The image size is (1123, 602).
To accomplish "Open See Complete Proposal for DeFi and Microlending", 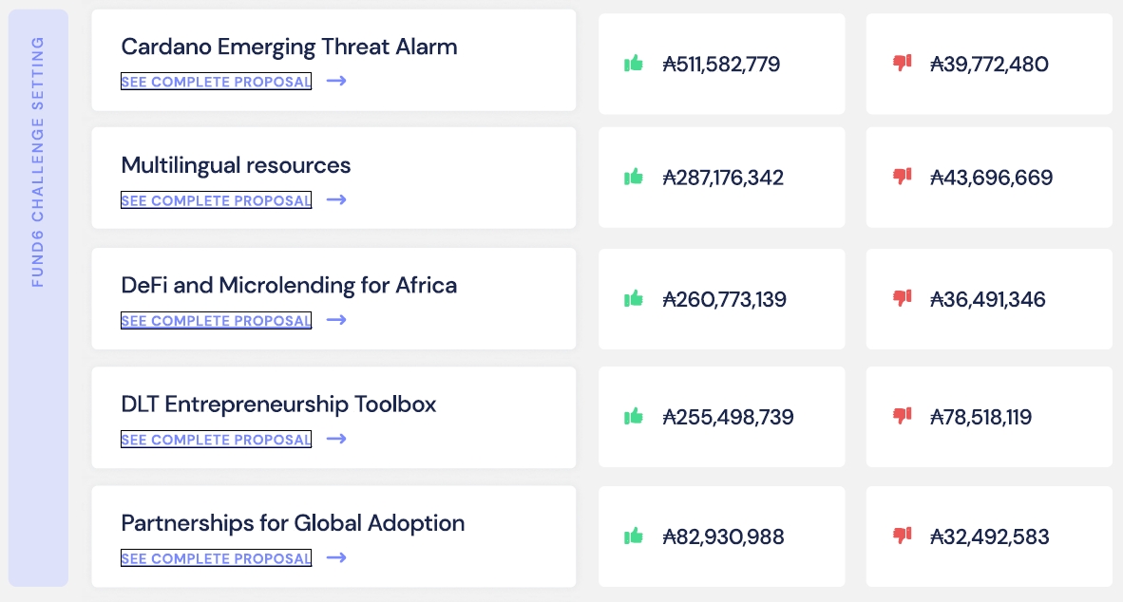I will pos(216,321).
